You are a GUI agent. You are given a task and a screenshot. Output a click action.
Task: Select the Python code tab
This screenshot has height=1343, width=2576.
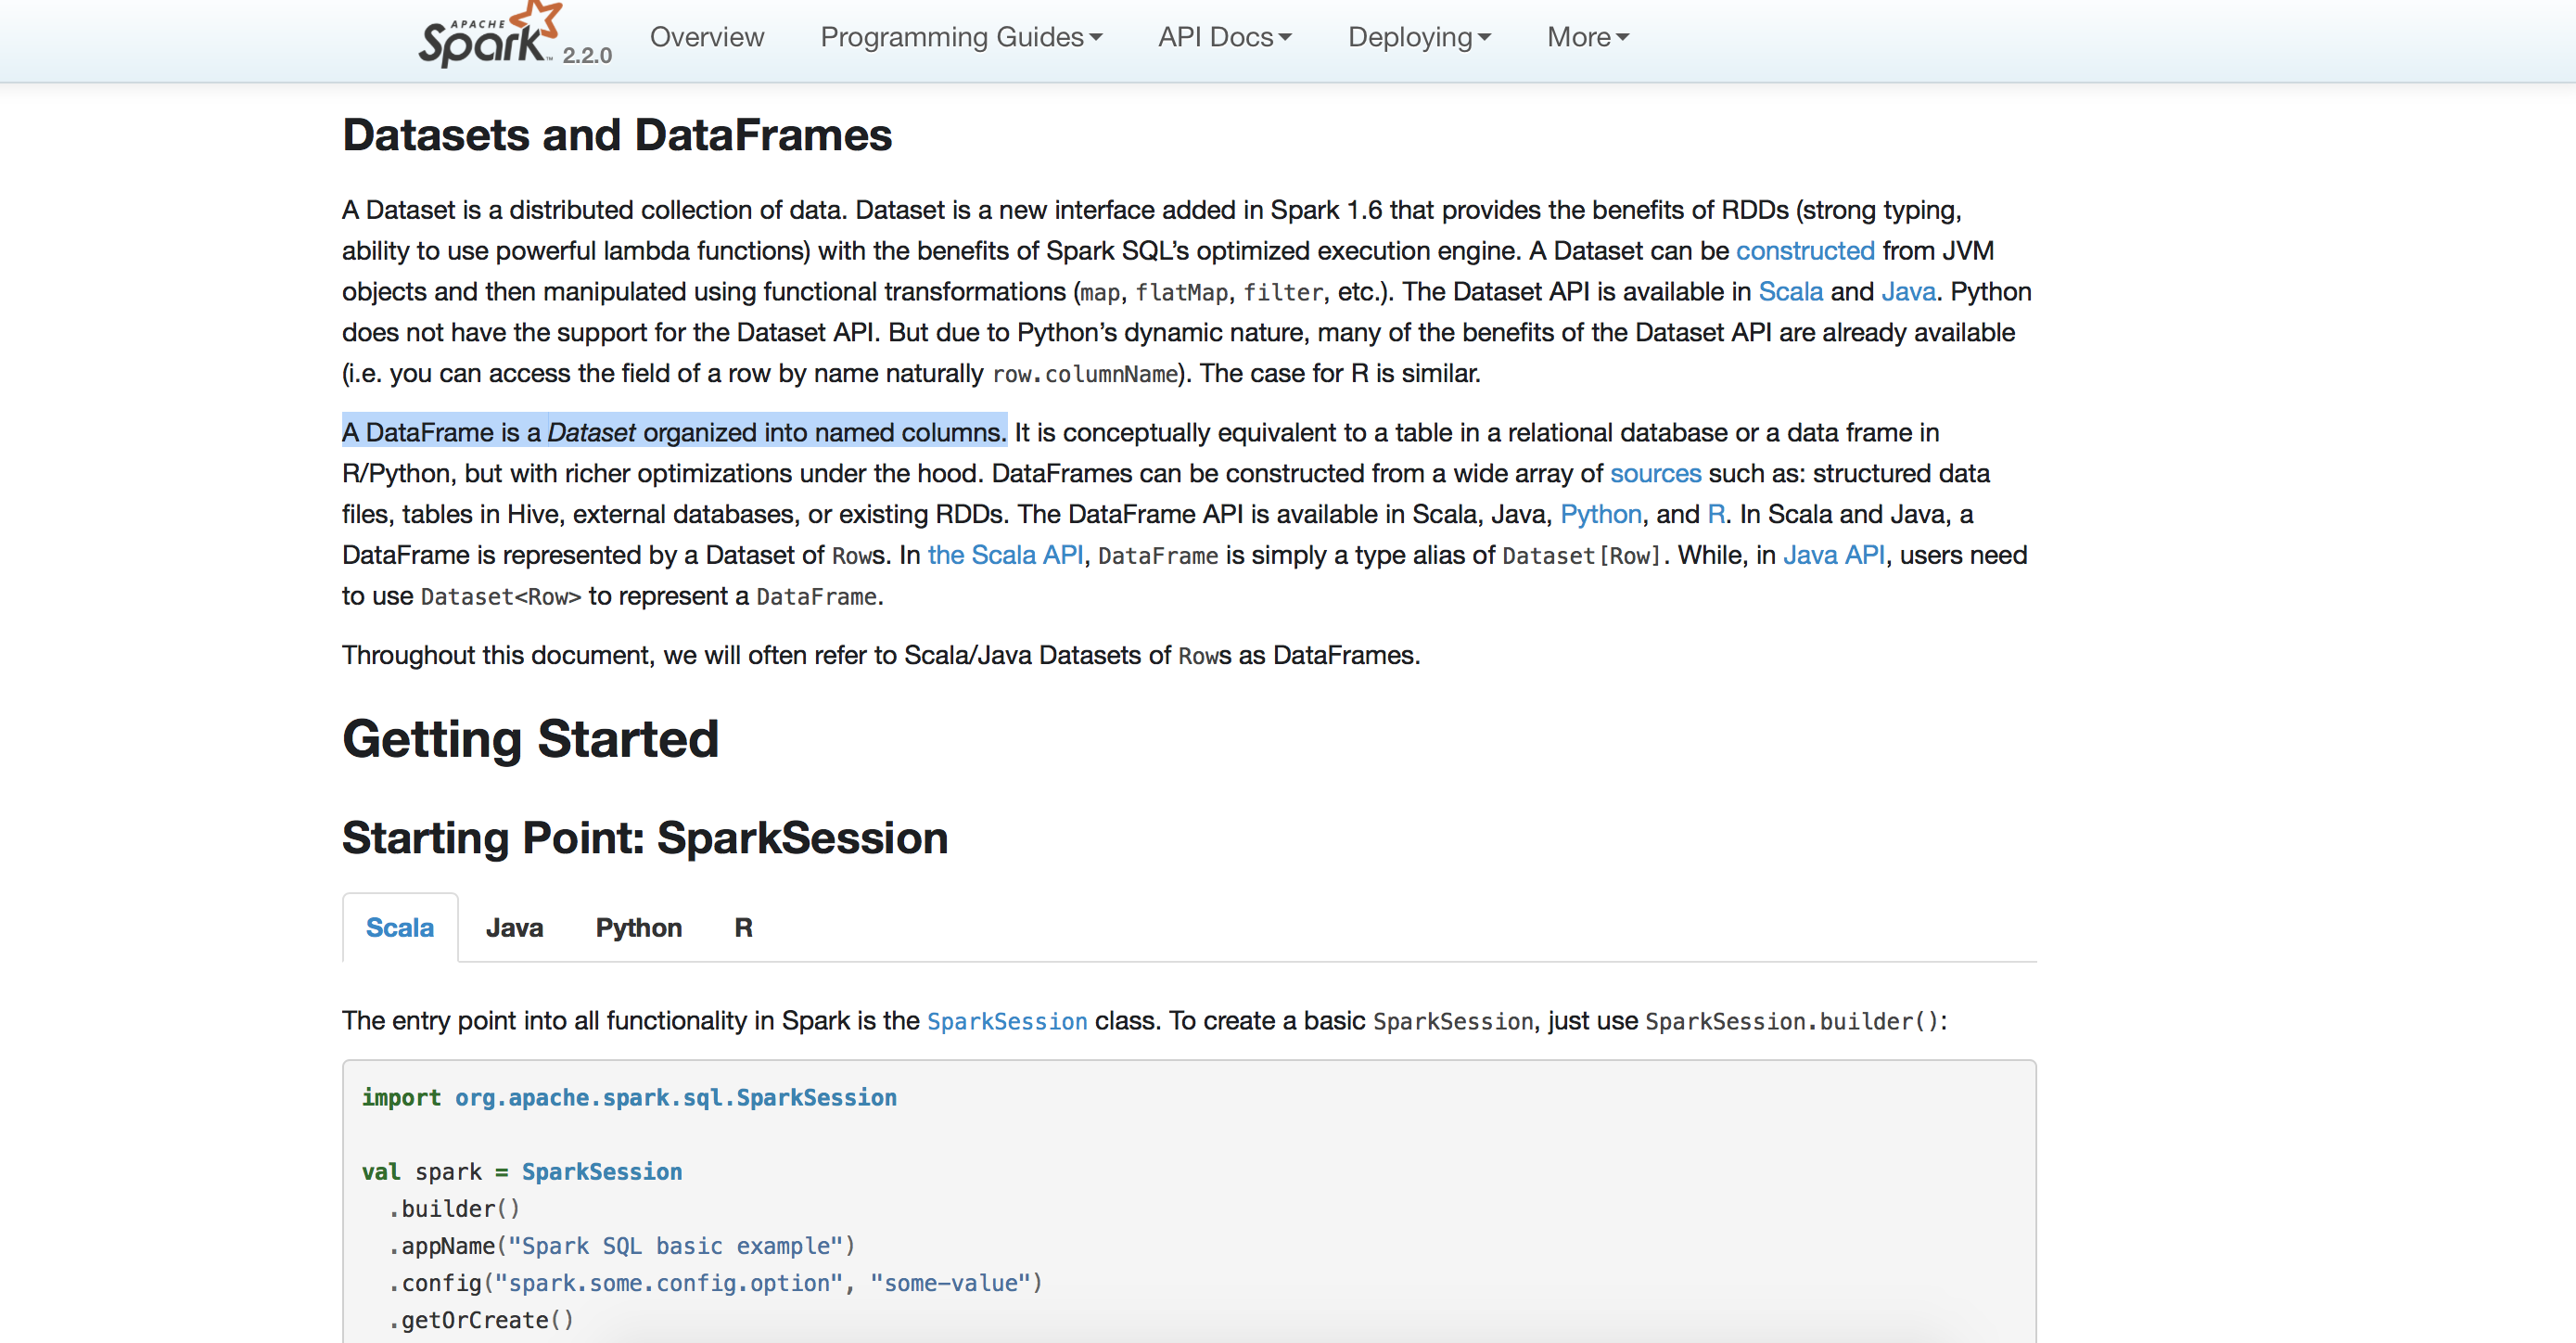click(x=638, y=928)
